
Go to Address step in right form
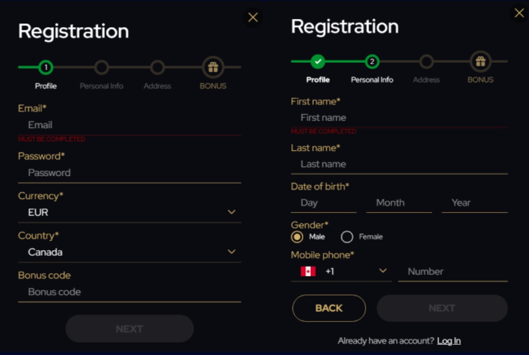pyautogui.click(x=426, y=62)
